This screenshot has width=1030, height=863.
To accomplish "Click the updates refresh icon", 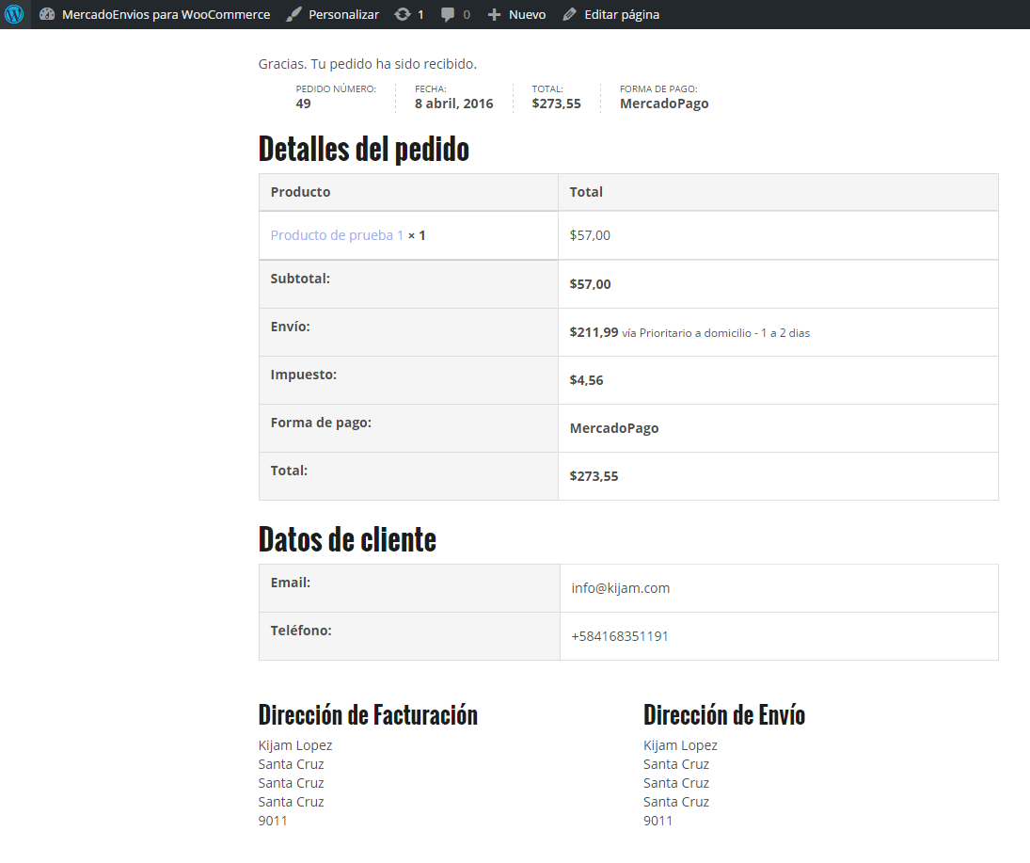I will click(402, 14).
